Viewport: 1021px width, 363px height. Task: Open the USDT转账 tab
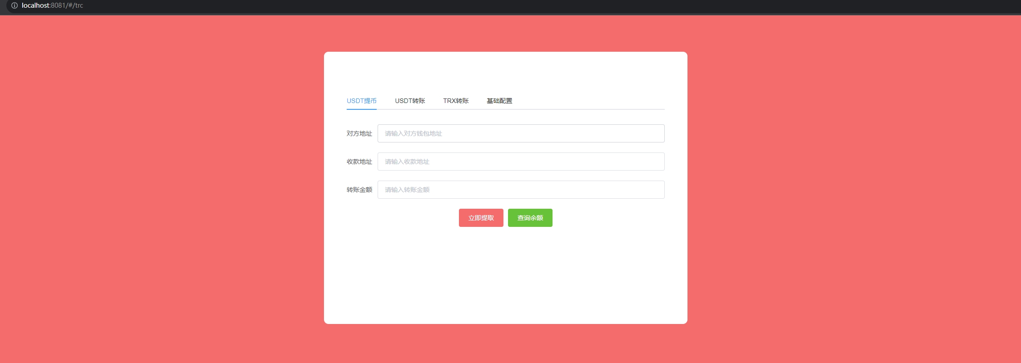click(x=410, y=101)
